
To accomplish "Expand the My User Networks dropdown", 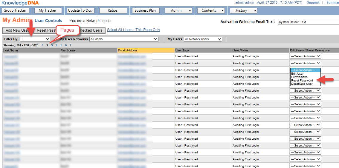I will click(124, 39).
